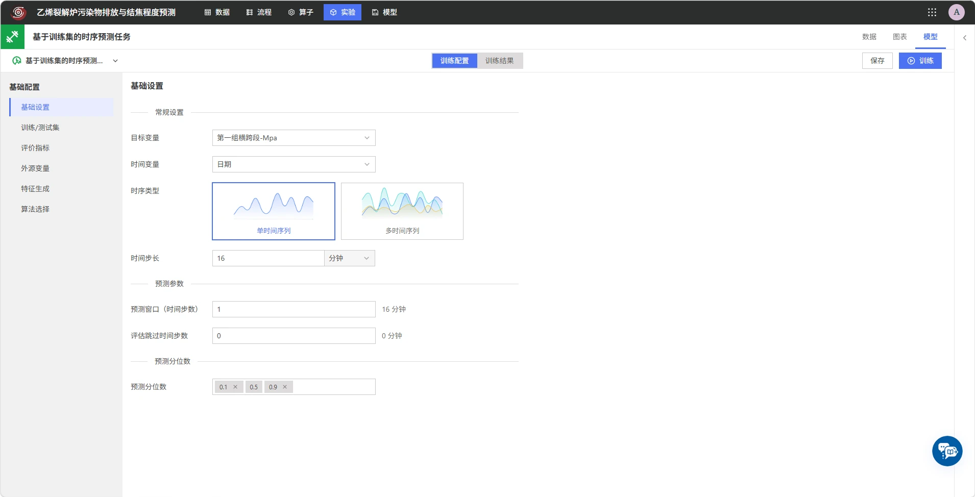This screenshot has height=497, width=975.
Task: Switch to the 图表 right-side tab
Action: click(x=900, y=37)
